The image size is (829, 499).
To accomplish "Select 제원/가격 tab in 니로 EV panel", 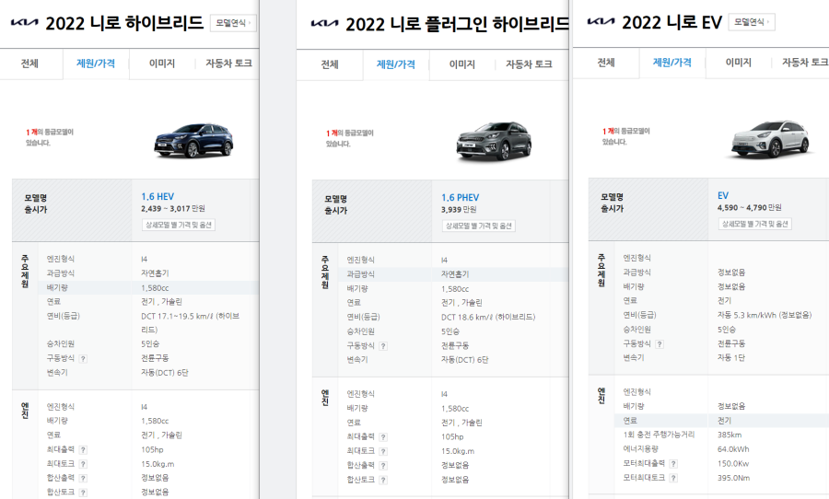I will point(672,63).
